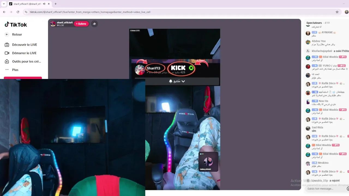349x196 pixels.
Task: Click the tiktok.com address bar URL
Action: pos(90,12)
